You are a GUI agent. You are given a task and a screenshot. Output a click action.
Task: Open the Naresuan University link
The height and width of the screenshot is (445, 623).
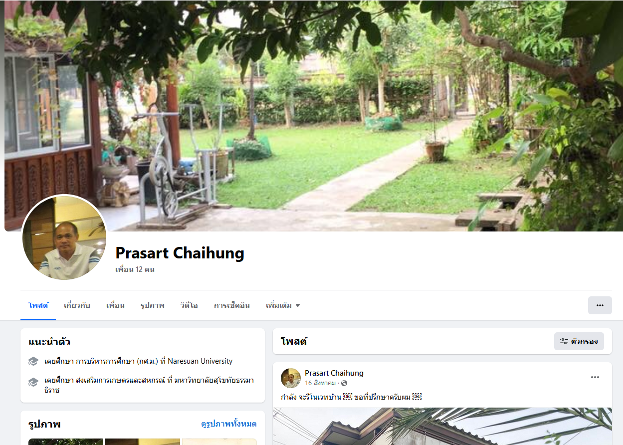click(200, 361)
